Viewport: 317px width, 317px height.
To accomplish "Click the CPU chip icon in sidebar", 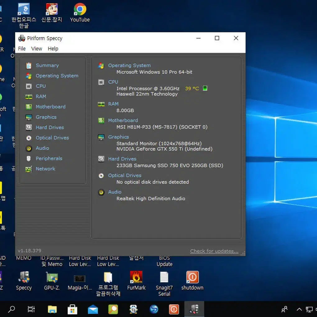I will pos(29,86).
